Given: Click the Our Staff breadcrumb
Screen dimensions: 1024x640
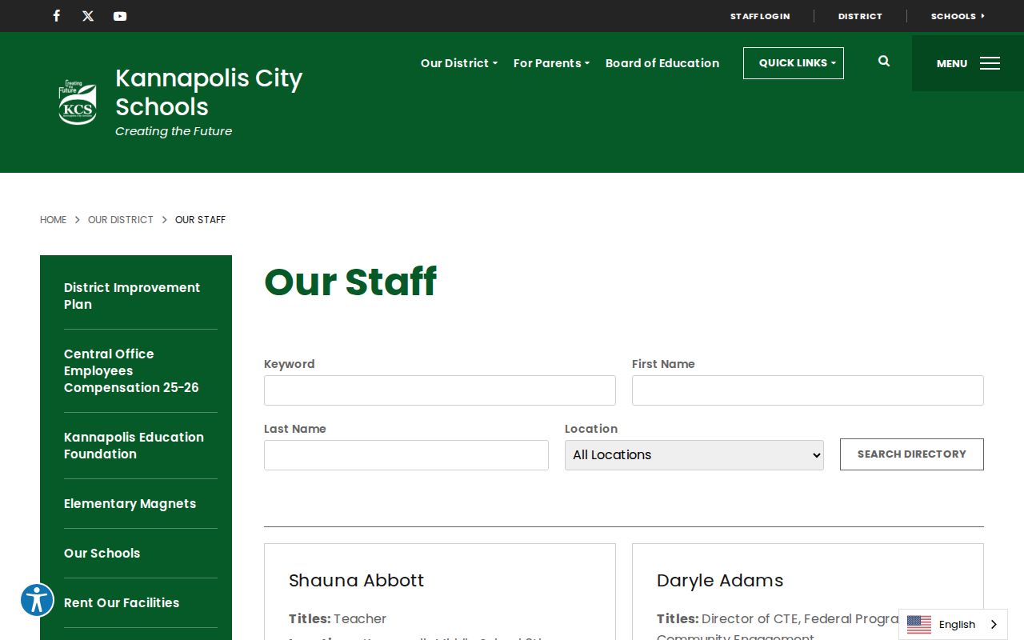Looking at the screenshot, I should coord(200,219).
